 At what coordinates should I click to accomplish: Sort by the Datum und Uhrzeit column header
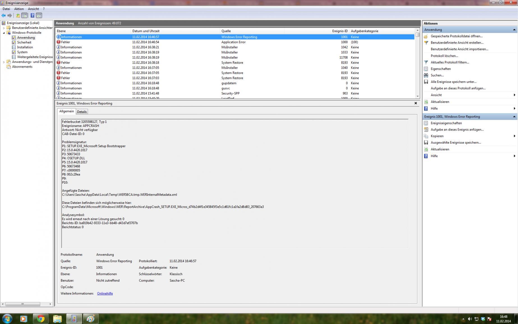175,31
